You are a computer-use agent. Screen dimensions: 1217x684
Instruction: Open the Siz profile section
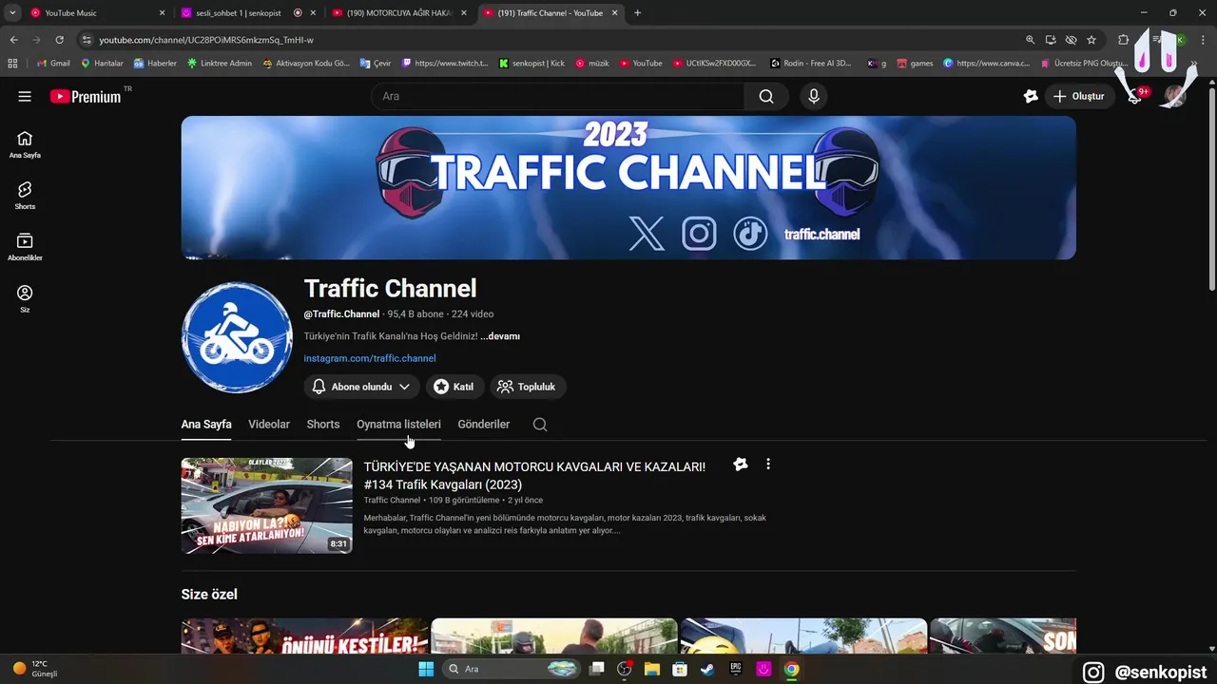click(25, 298)
